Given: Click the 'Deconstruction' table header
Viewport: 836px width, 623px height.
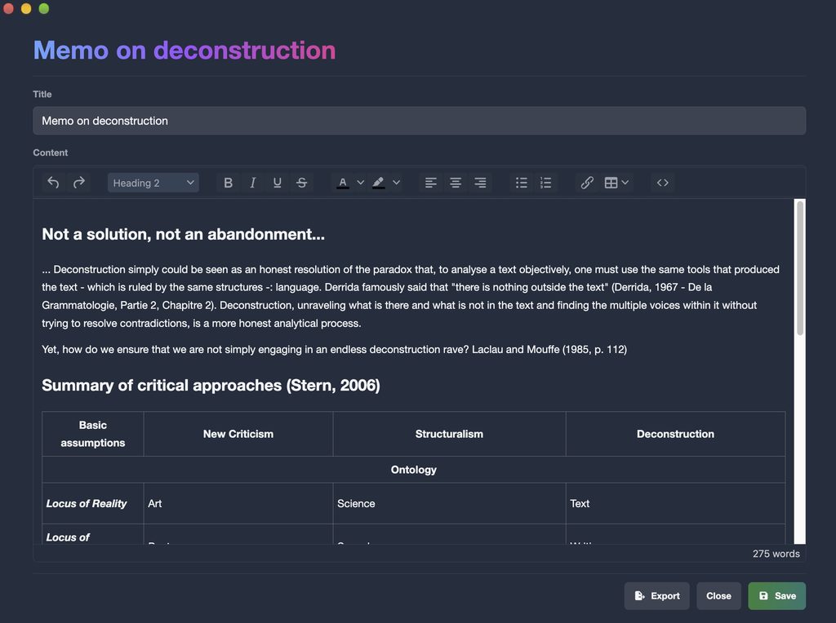Looking at the screenshot, I should [675, 434].
